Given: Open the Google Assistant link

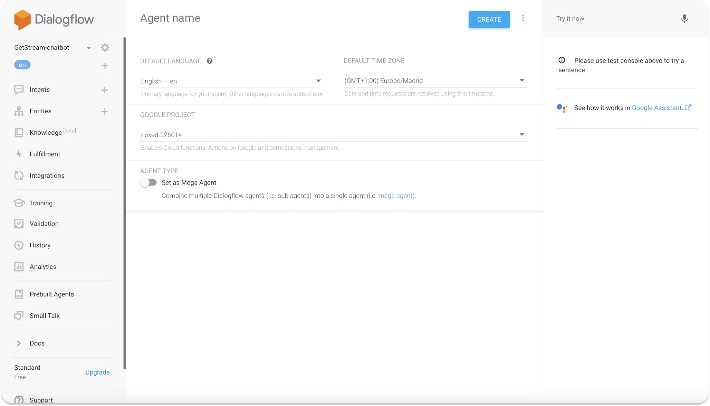Looking at the screenshot, I should click(x=657, y=108).
